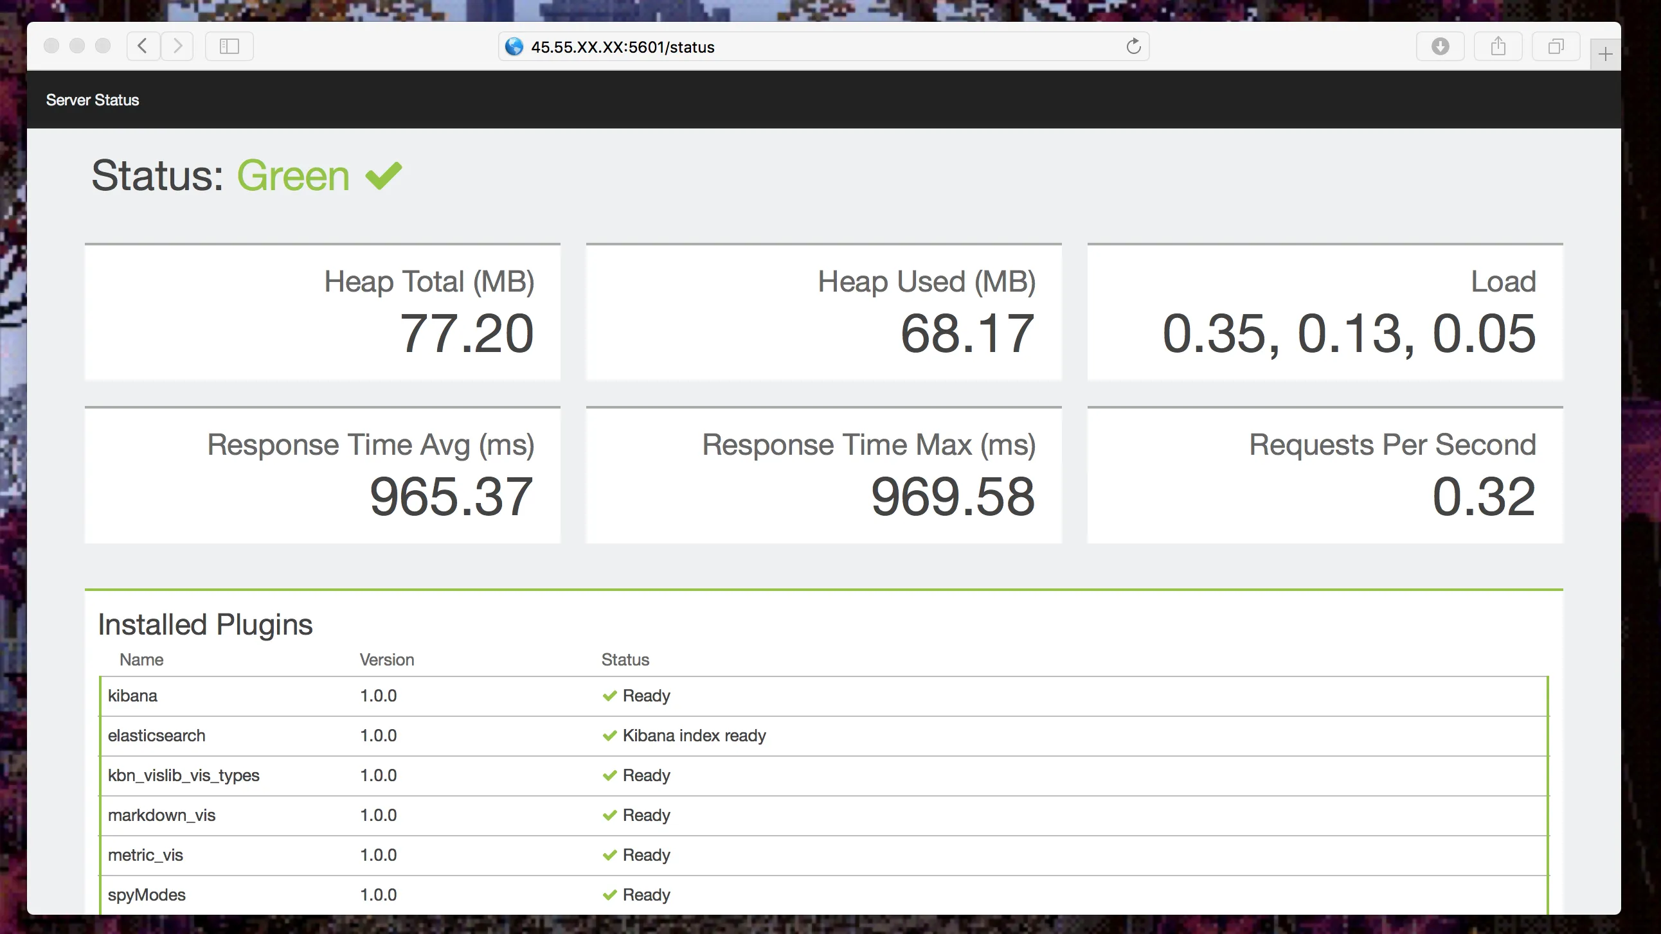Click the globe icon in address bar
The height and width of the screenshot is (934, 1661).
point(514,46)
